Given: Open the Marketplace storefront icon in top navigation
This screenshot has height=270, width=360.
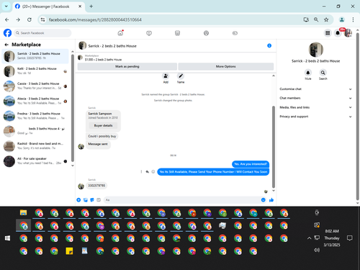Looking at the screenshot, I should click(x=177, y=33).
